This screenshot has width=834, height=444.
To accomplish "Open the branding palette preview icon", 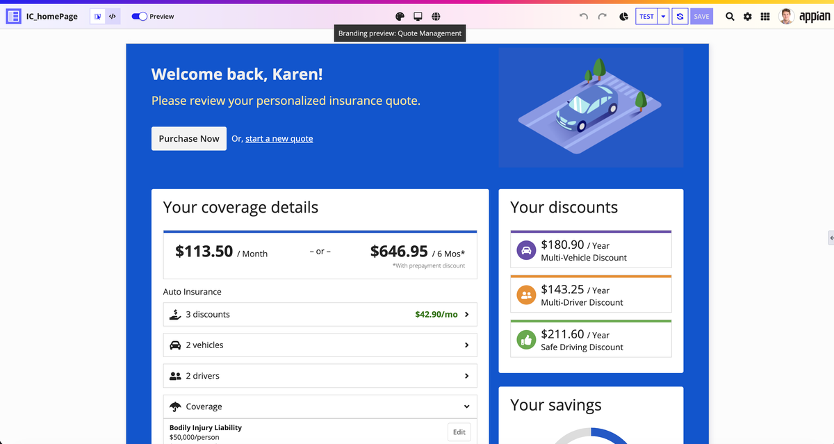I will click(x=400, y=17).
